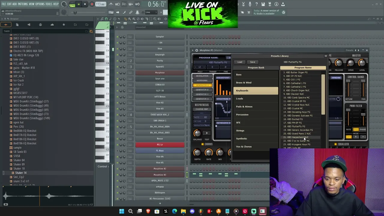
Task: Open the M1 Le channel button
Action: click(x=160, y=145)
